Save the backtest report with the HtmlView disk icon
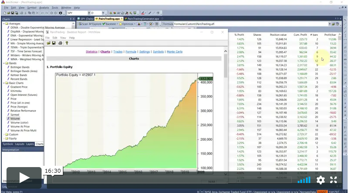 click(x=54, y=43)
